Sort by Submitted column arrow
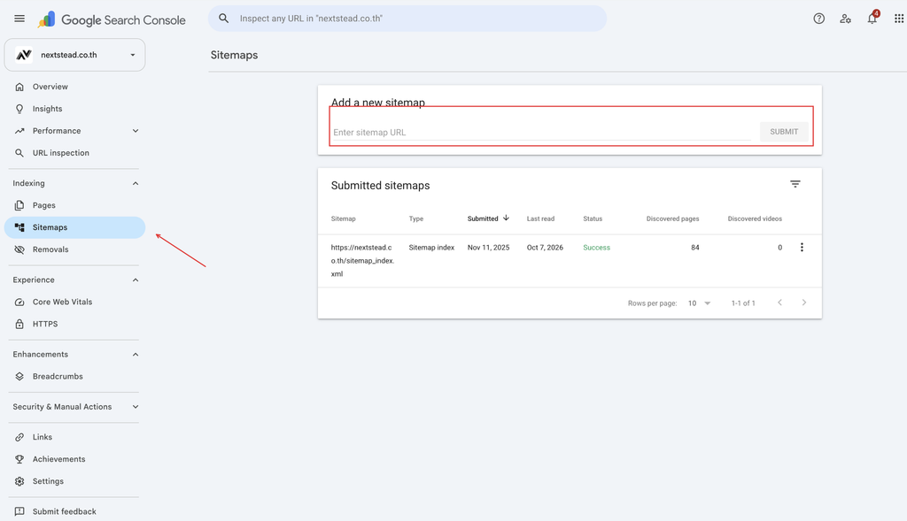Viewport: 907px width, 521px height. pos(506,218)
